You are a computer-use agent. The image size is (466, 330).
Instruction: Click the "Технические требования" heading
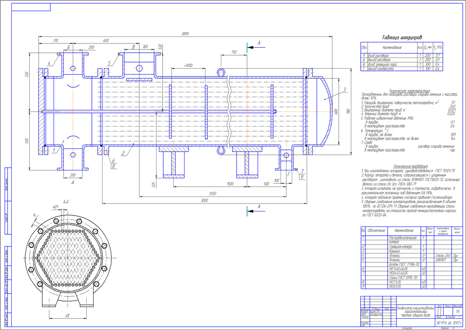[x=411, y=166]
